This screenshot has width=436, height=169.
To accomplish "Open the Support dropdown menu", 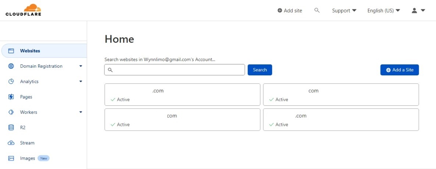I will tap(344, 11).
